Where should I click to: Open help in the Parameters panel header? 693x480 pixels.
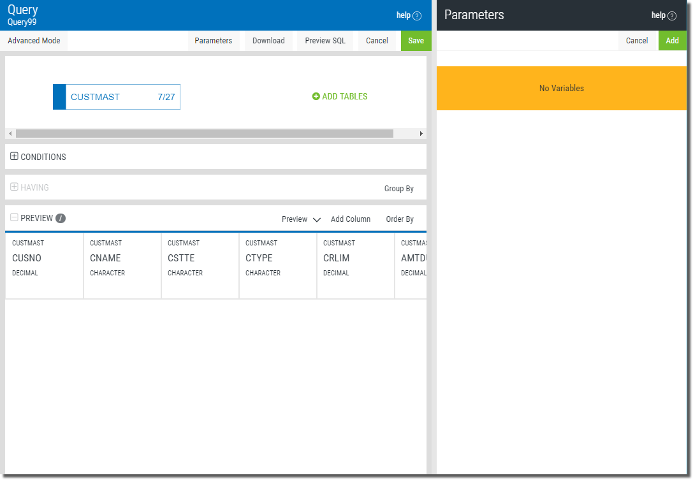click(664, 15)
